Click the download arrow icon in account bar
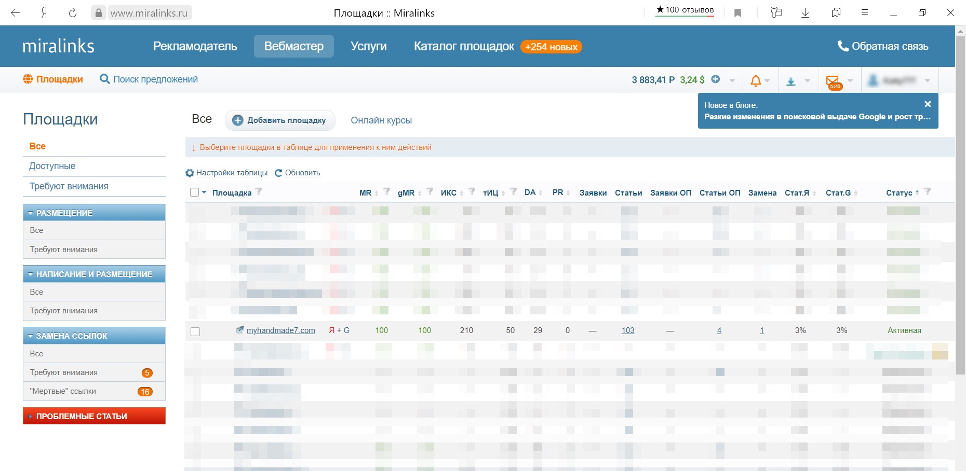The height and width of the screenshot is (471, 966). click(791, 81)
